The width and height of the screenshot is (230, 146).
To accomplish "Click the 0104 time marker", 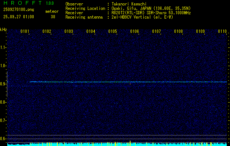I will 91,31.
